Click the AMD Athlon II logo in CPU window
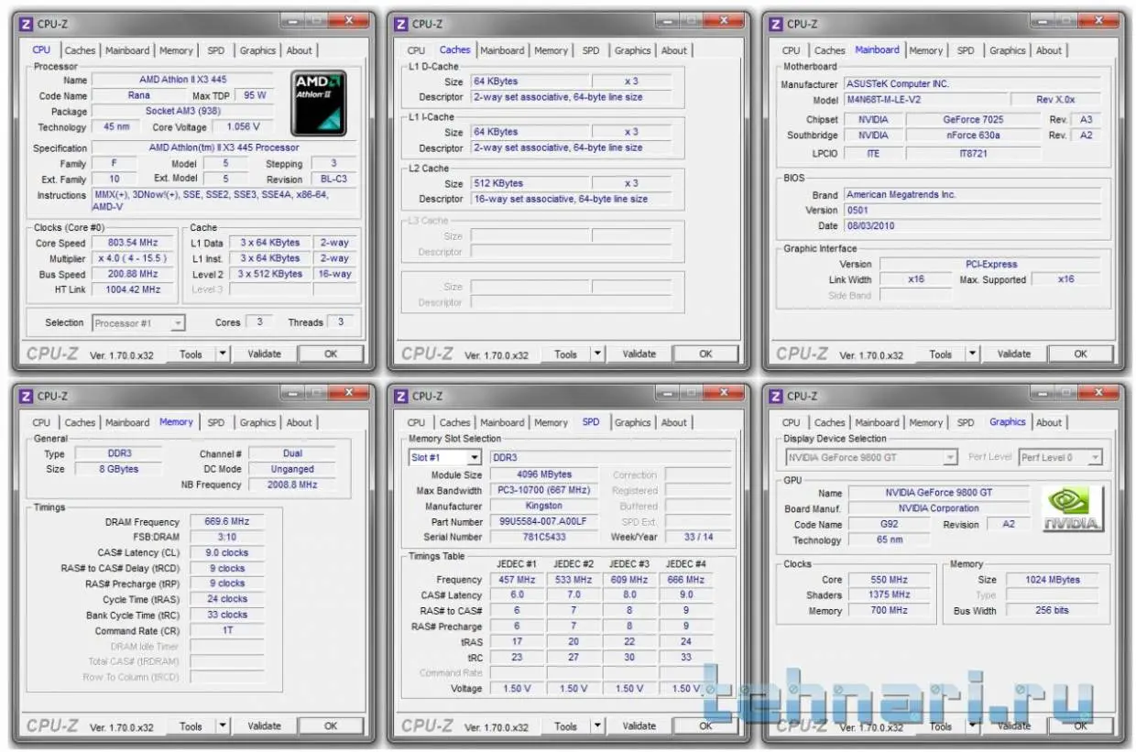The width and height of the screenshot is (1136, 752). [x=319, y=103]
